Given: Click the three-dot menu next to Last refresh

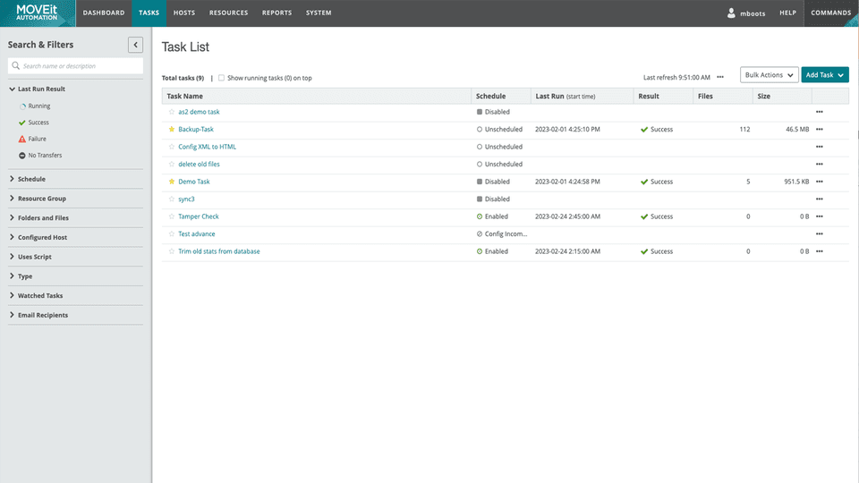Looking at the screenshot, I should pos(720,78).
